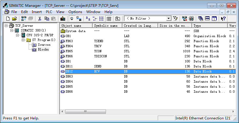Click the Edit Filter funnel icon
Image resolution: width=239 pixels, height=123 pixels.
pyautogui.click(x=175, y=19)
